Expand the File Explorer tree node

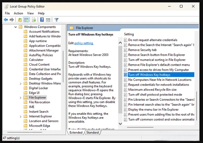tap(21, 98)
